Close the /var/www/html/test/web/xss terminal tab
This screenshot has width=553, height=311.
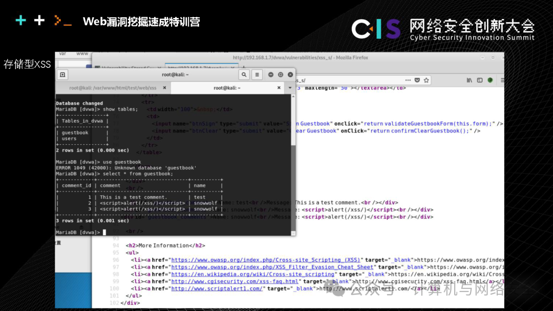tap(164, 87)
